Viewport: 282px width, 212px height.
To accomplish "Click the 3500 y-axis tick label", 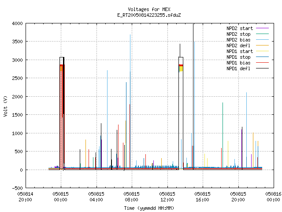I will point(18,42).
